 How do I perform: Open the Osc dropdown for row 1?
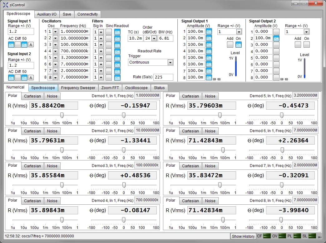tap(55, 32)
